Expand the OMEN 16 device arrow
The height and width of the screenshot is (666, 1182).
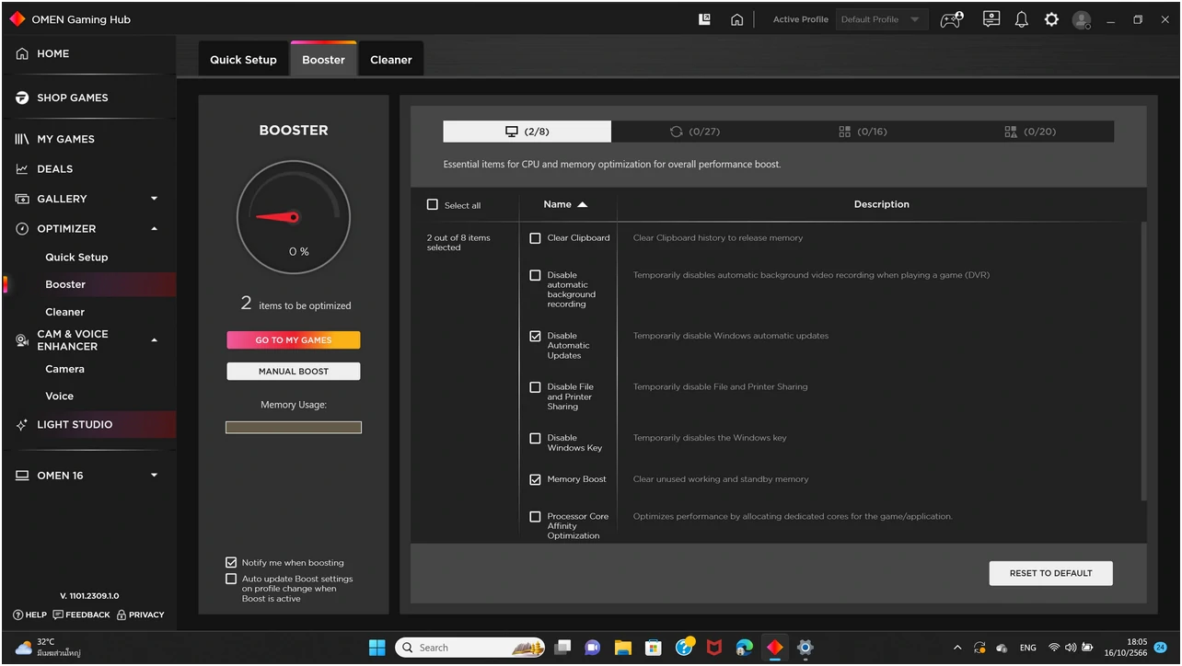coord(154,476)
